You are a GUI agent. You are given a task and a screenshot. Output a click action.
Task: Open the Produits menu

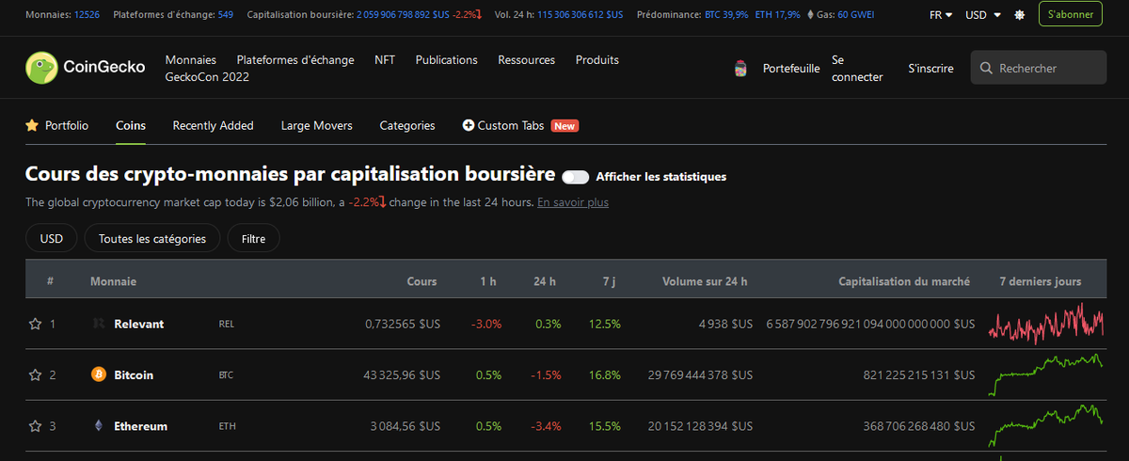[597, 59]
